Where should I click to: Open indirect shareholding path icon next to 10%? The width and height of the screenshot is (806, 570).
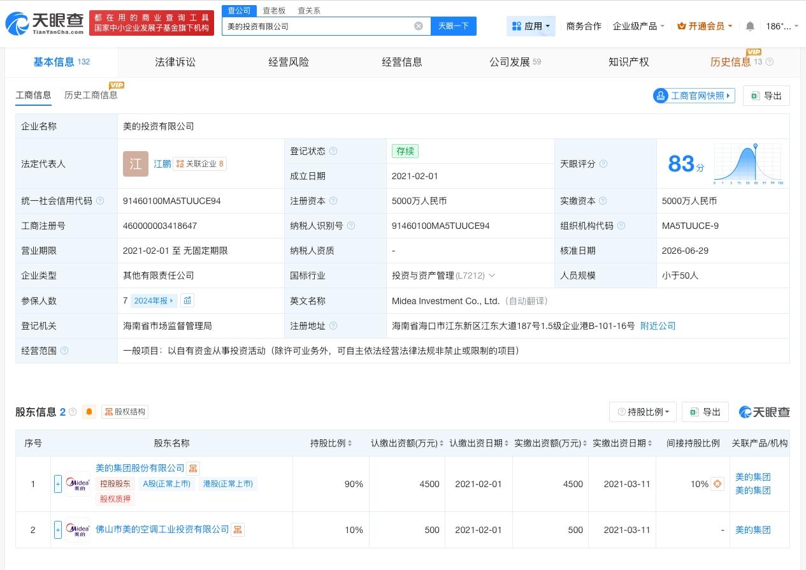pos(718,484)
